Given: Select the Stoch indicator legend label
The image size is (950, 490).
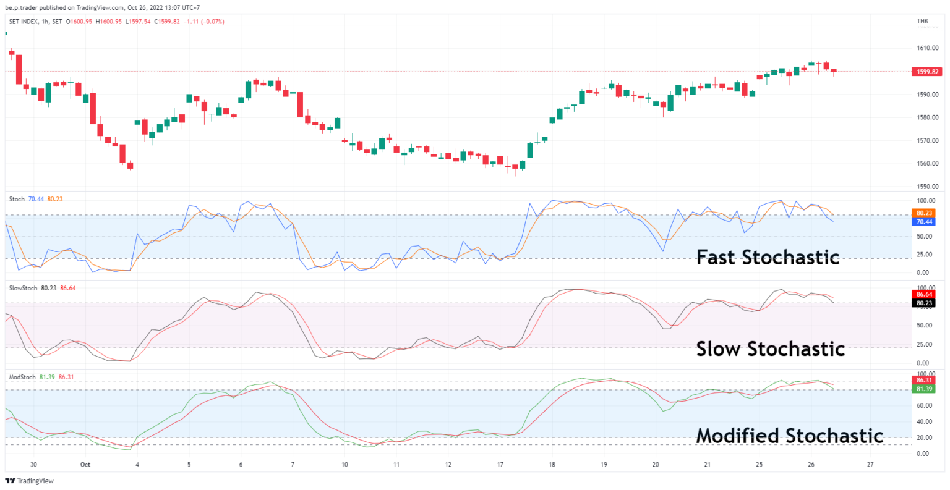Looking at the screenshot, I should coord(17,200).
